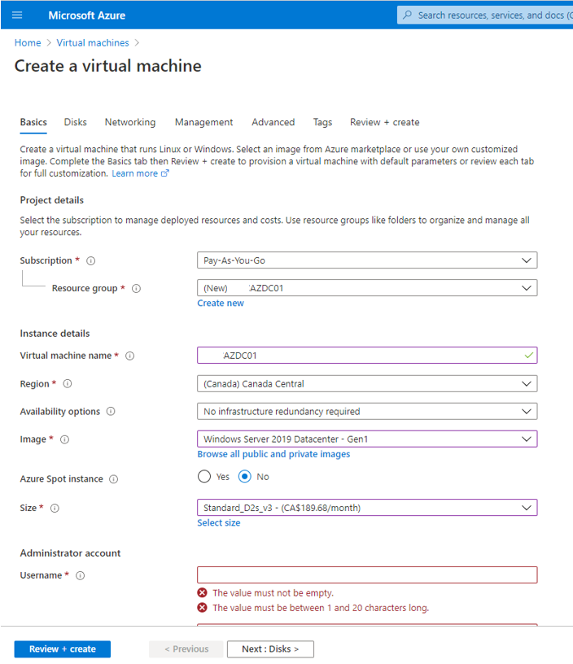
Task: Switch to the Tags tab
Action: (322, 122)
